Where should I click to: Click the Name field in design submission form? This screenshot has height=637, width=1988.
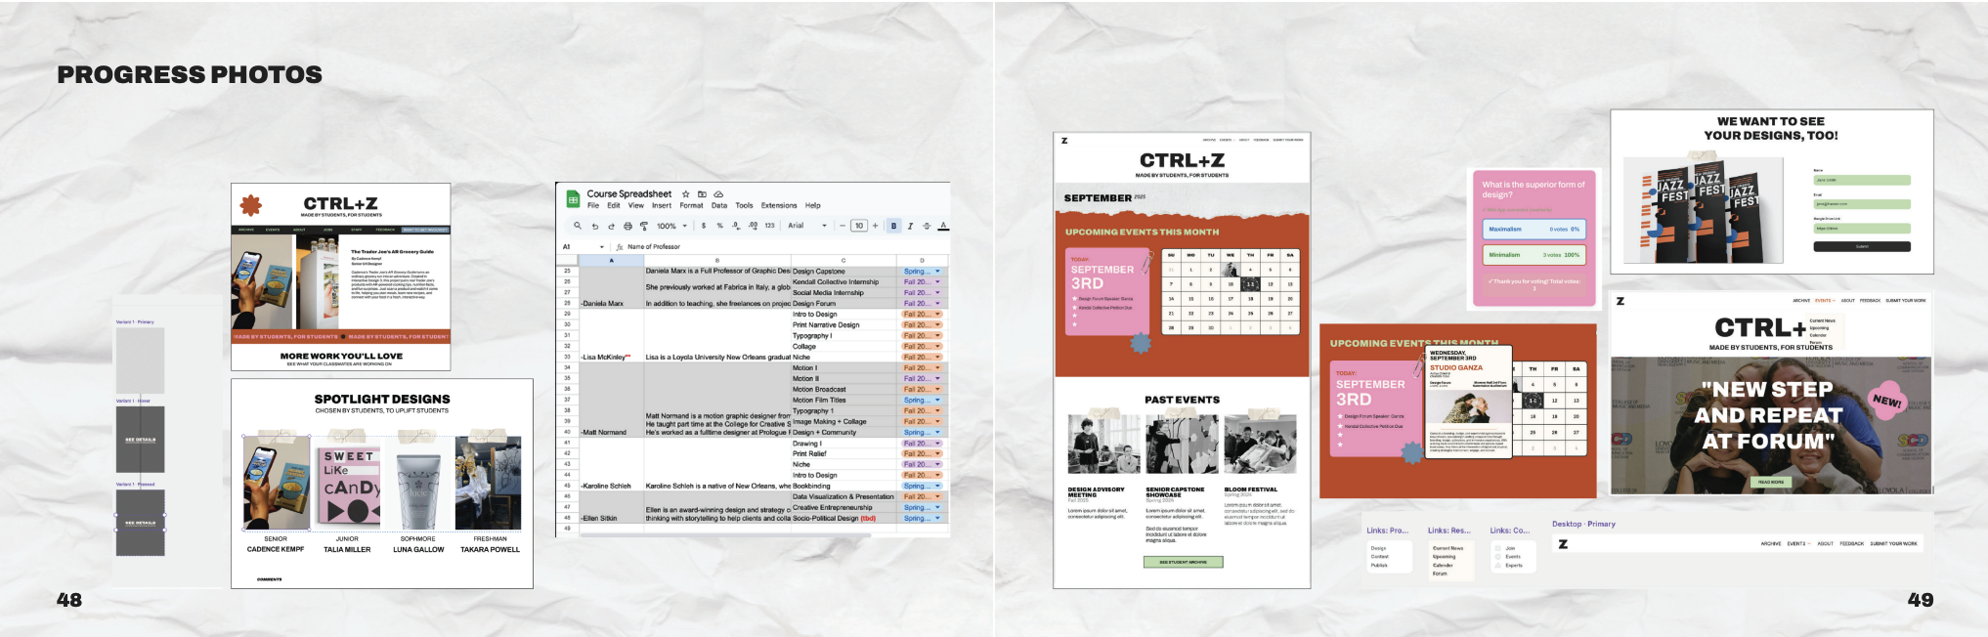(x=1862, y=180)
